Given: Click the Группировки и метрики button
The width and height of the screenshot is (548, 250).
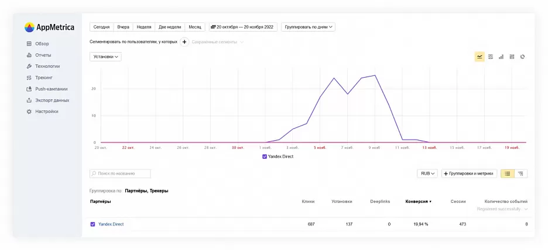Looking at the screenshot, I should coord(470,173).
